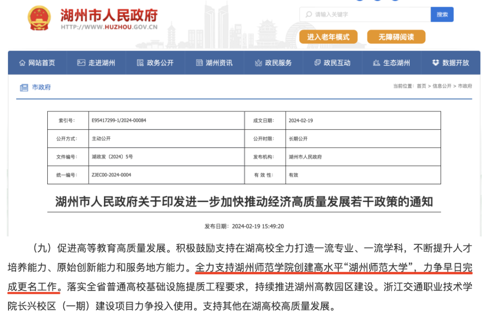
Task: Open the 政务公开 menu
Action: (155, 63)
